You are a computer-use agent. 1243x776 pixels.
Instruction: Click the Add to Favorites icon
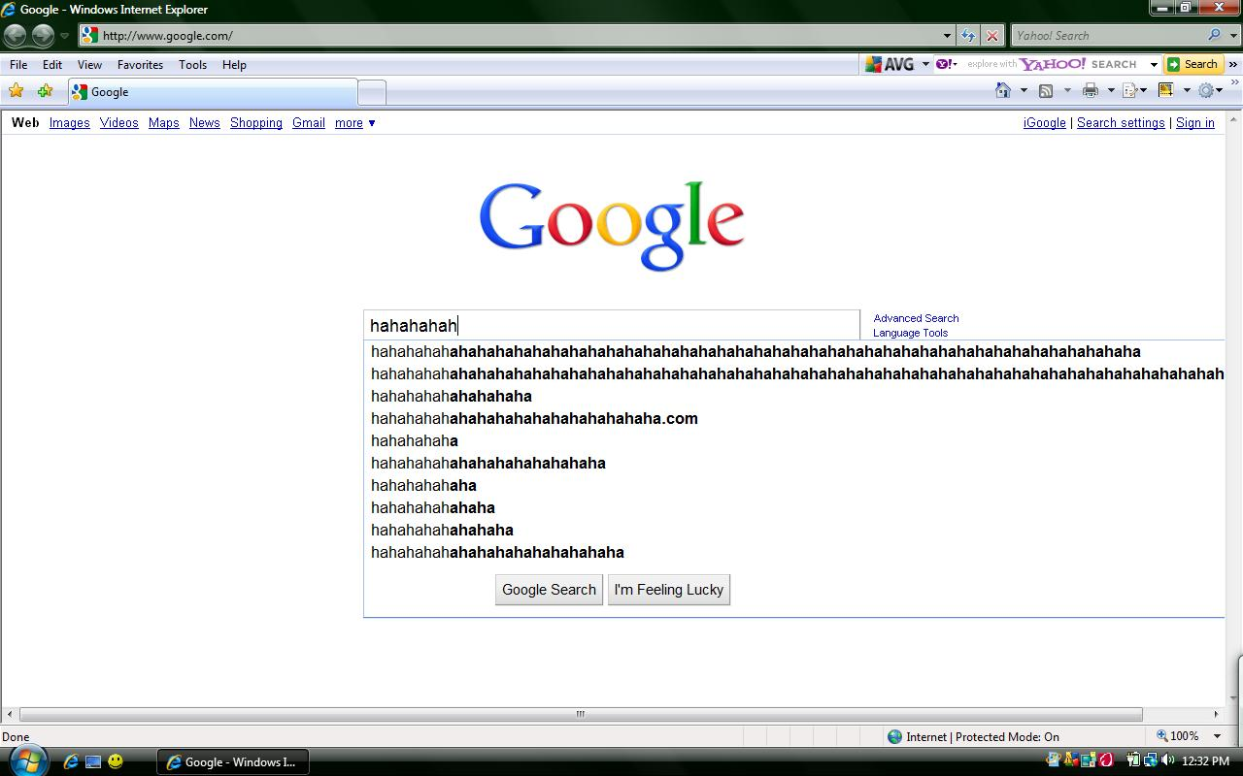[x=45, y=91]
